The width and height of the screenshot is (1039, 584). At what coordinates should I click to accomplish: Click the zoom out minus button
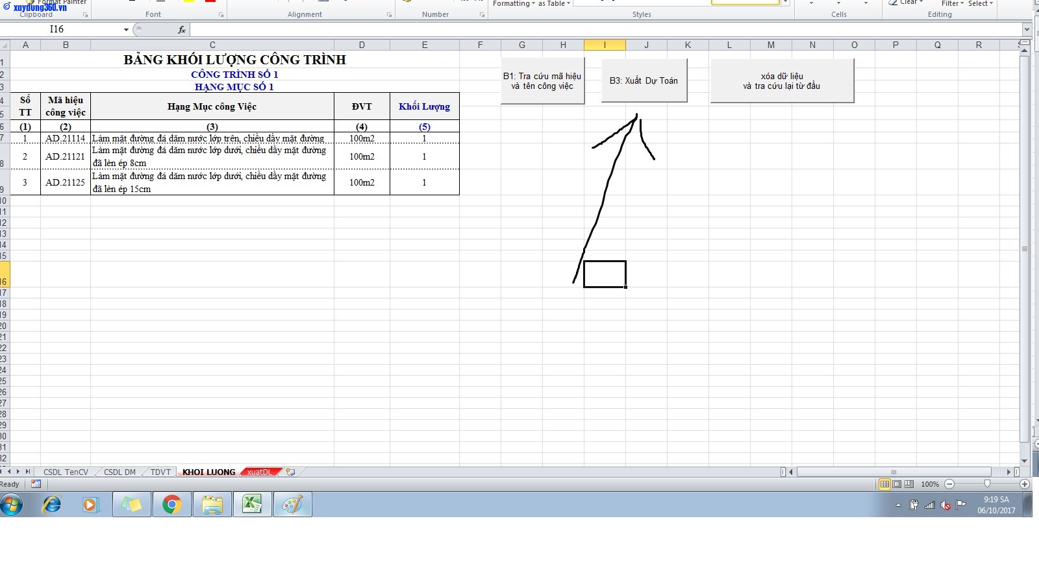949,484
